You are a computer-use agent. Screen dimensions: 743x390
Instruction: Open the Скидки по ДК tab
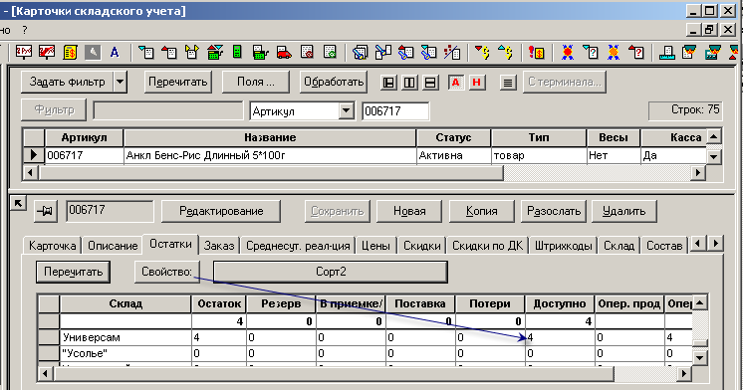click(x=487, y=246)
